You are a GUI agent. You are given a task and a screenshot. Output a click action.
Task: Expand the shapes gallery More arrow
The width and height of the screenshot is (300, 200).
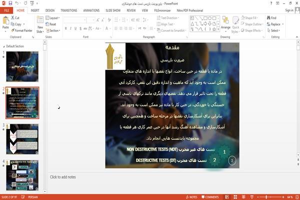pos(218,29)
